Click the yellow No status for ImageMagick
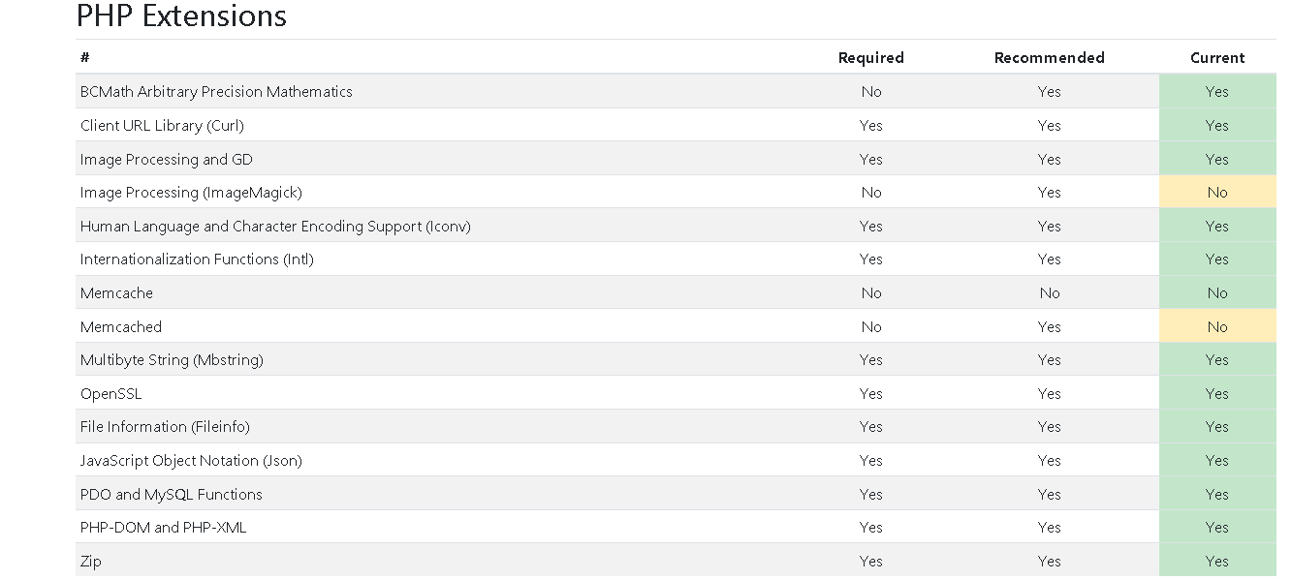Screen dimensions: 1292x580 coord(1217,192)
